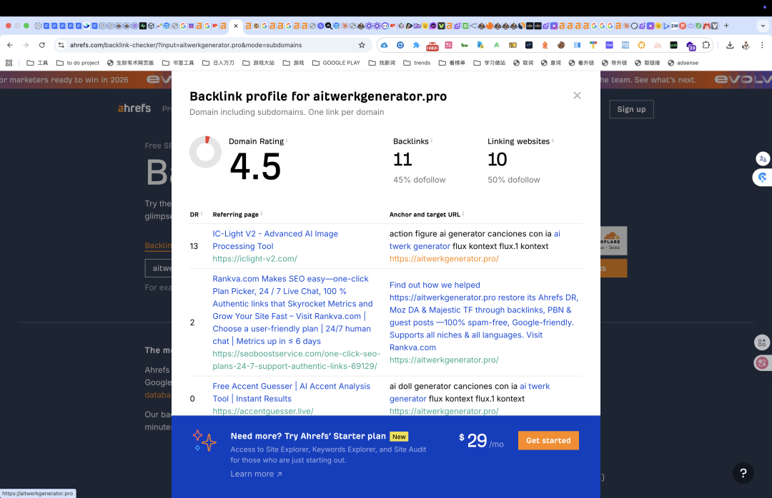
Task: Click the blue swirl floating side icon
Action: pyautogui.click(x=762, y=178)
